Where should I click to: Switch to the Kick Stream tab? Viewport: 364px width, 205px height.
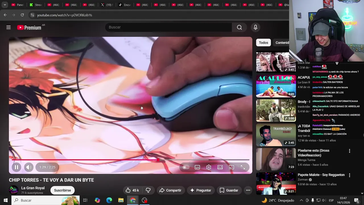[x=36, y=5]
